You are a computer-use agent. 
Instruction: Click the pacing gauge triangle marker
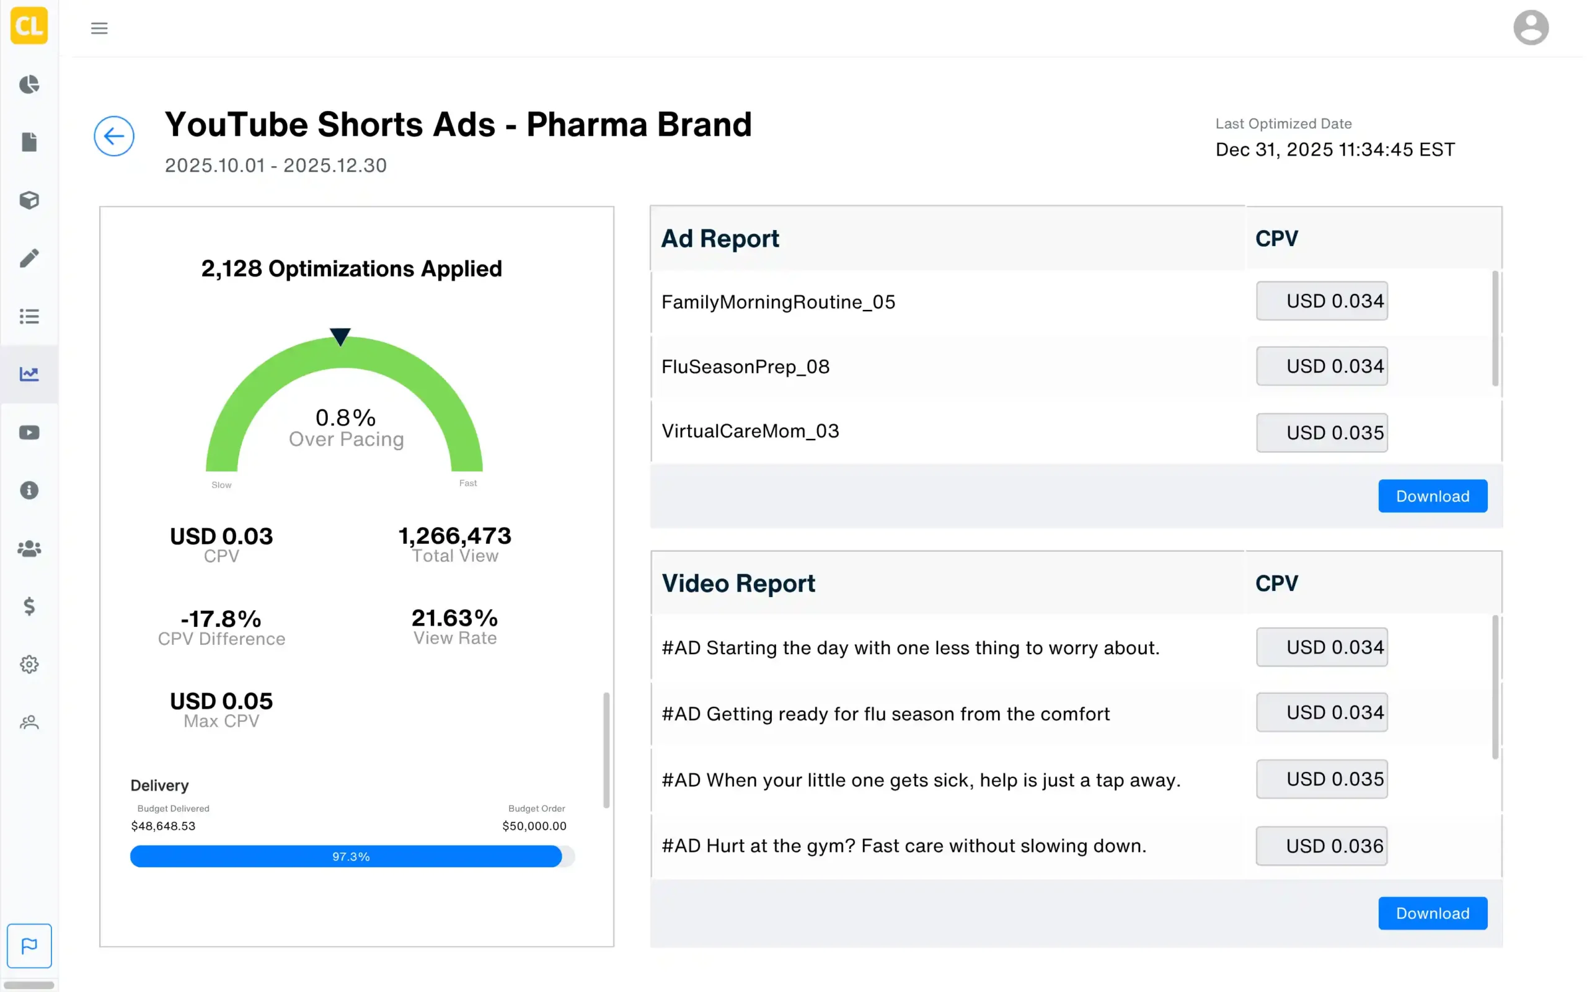[x=340, y=337]
